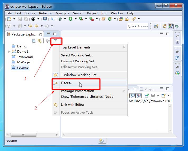Toggle Java perspective button
The image size is (188, 151).
171,26
